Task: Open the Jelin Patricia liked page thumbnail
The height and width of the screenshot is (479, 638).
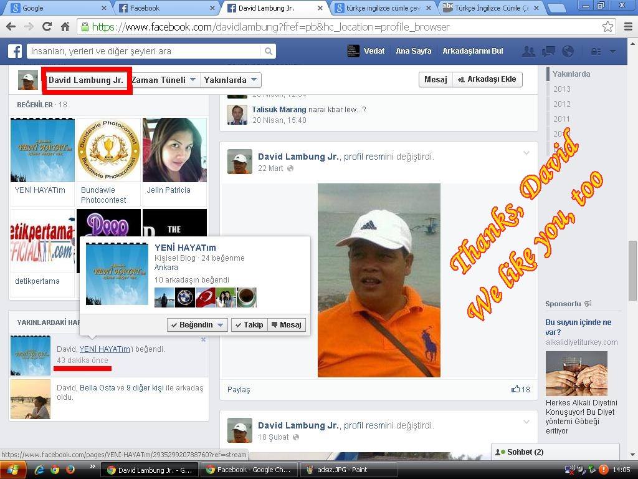Action: (174, 150)
